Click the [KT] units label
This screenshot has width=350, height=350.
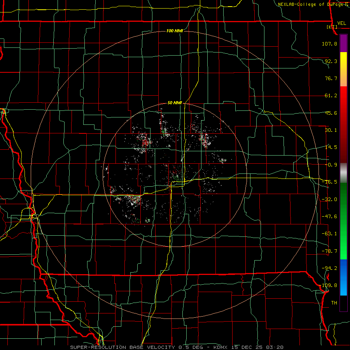point(332,27)
